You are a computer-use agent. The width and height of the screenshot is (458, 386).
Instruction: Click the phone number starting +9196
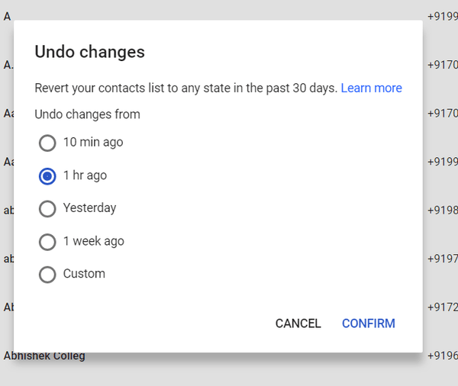442,355
